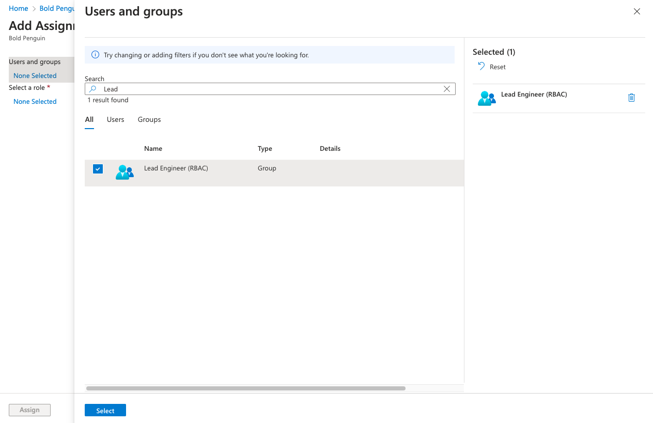The image size is (653, 423).
Task: Click the Select button
Action: point(105,411)
